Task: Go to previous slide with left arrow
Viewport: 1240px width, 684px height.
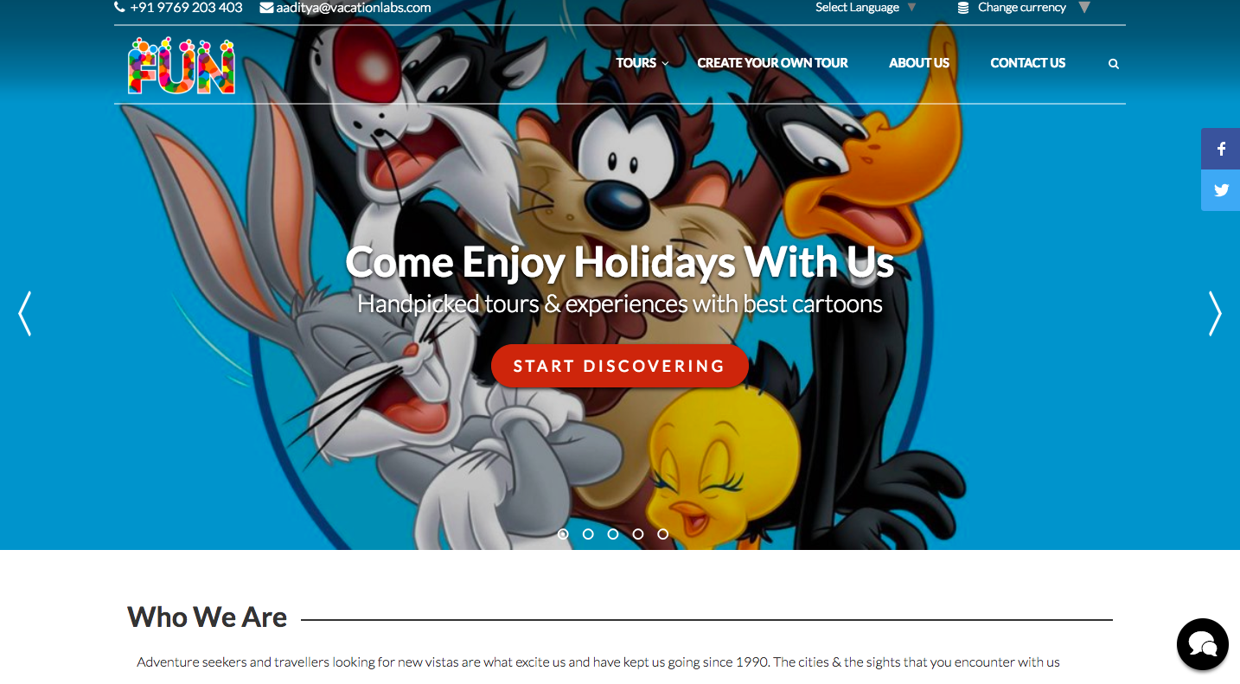Action: click(24, 313)
